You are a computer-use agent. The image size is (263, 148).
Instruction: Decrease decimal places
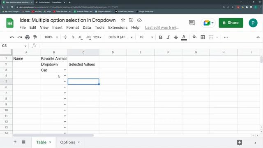(x=81, y=37)
